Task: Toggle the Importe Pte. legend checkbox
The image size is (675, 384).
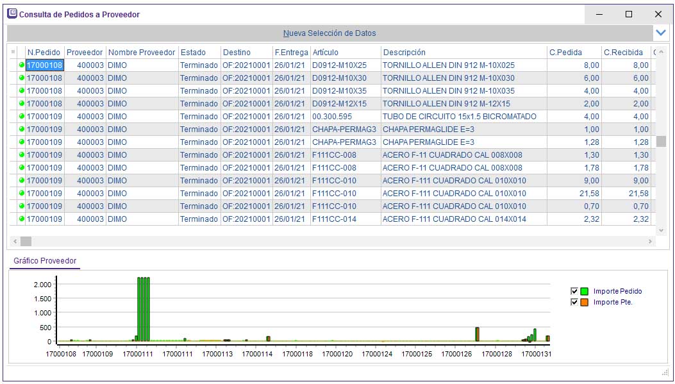Action: pyautogui.click(x=574, y=302)
